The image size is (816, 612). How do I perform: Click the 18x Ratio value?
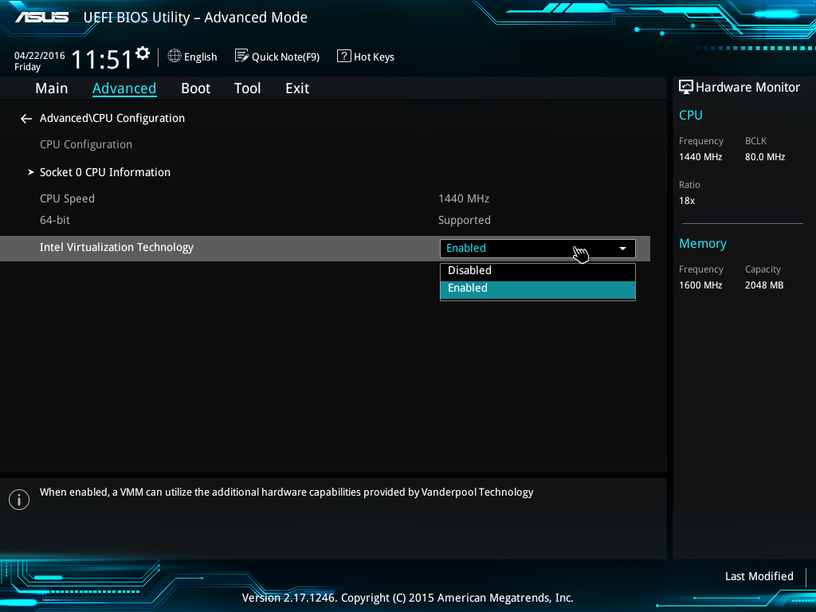(686, 201)
